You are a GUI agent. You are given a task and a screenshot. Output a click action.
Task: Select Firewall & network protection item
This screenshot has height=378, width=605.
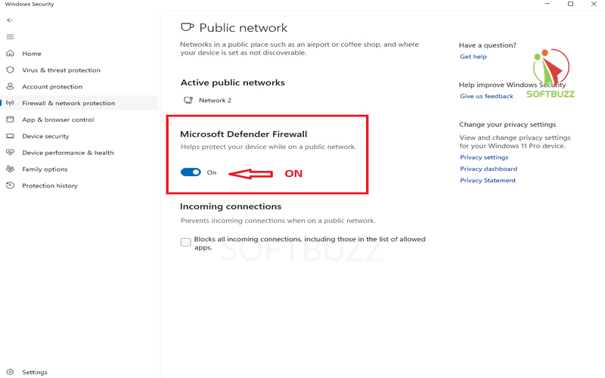click(x=79, y=103)
